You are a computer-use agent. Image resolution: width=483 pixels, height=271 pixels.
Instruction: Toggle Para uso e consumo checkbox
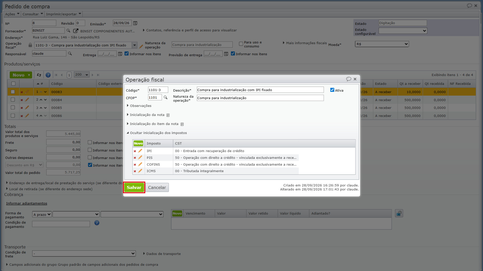(x=241, y=44)
